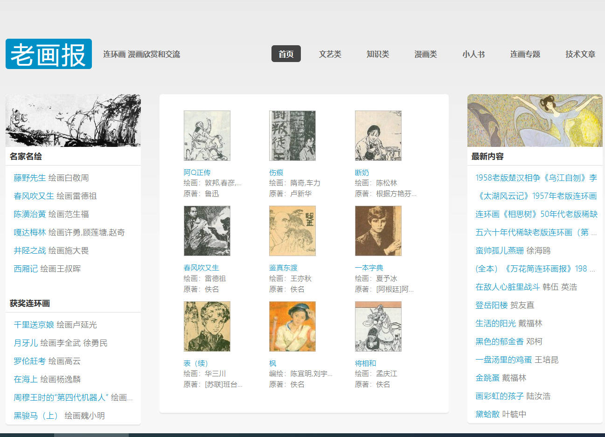Open the 藤野先生 link in 名家名绘

[30, 178]
